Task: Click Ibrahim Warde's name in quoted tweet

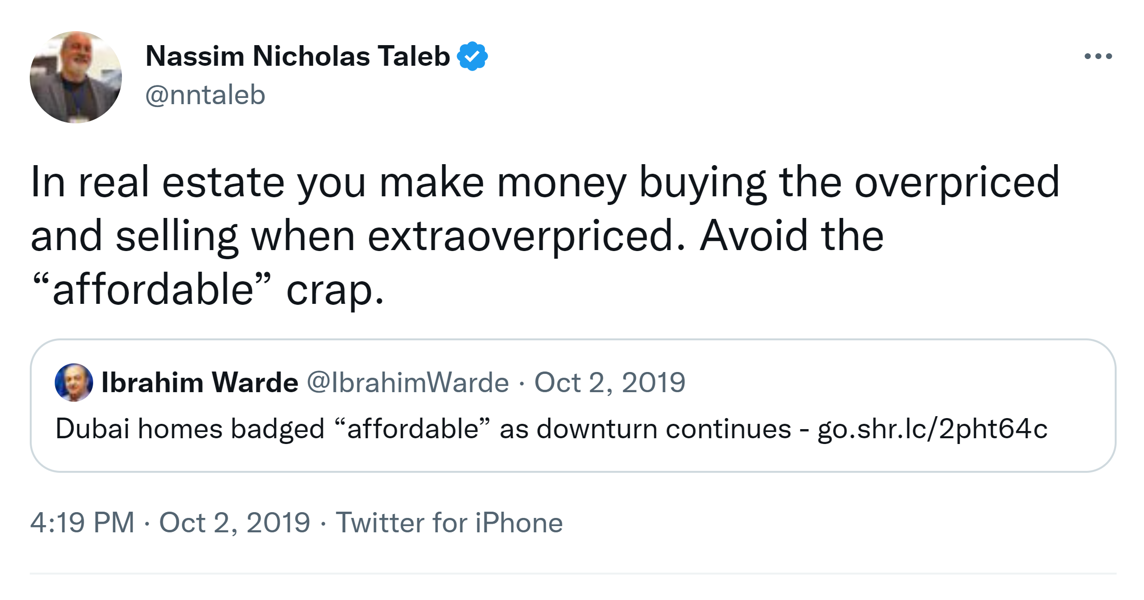Action: click(x=200, y=383)
